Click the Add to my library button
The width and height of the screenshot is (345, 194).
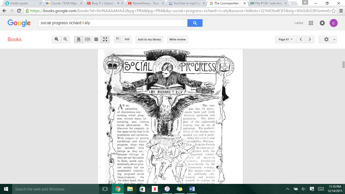[149, 39]
